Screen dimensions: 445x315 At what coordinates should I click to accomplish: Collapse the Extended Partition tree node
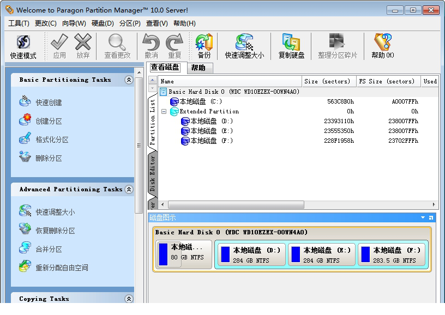click(x=164, y=111)
